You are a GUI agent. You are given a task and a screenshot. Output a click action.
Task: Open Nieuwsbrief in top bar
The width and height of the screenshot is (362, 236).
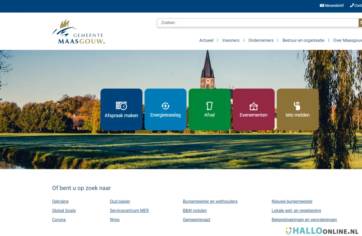(x=332, y=5)
